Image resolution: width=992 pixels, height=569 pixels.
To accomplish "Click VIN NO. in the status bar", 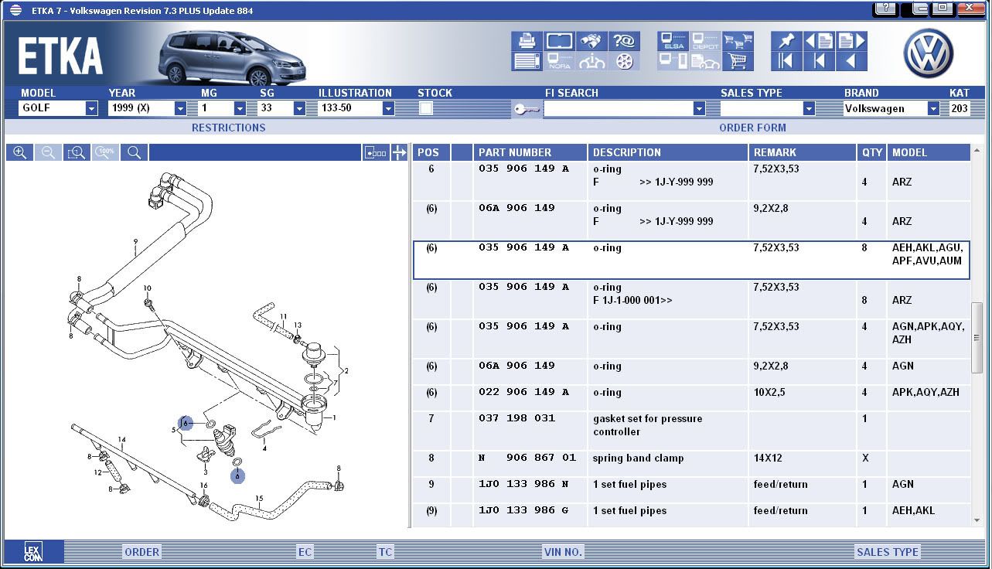I will click(563, 552).
